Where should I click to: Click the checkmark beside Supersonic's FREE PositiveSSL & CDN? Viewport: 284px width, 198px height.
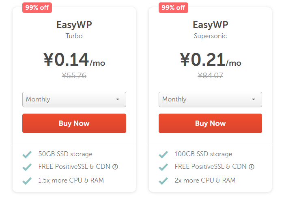[163, 167]
